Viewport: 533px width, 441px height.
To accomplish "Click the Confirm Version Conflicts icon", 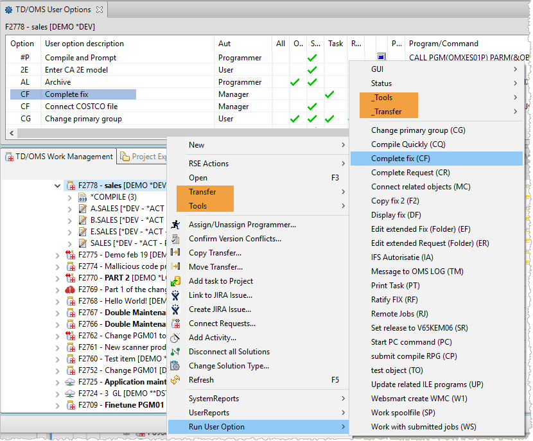I will [x=175, y=239].
